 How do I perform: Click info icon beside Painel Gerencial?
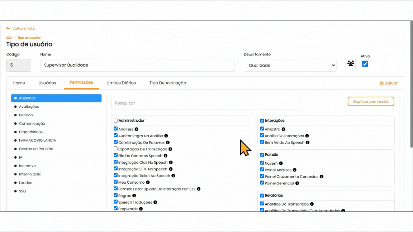coord(297,183)
